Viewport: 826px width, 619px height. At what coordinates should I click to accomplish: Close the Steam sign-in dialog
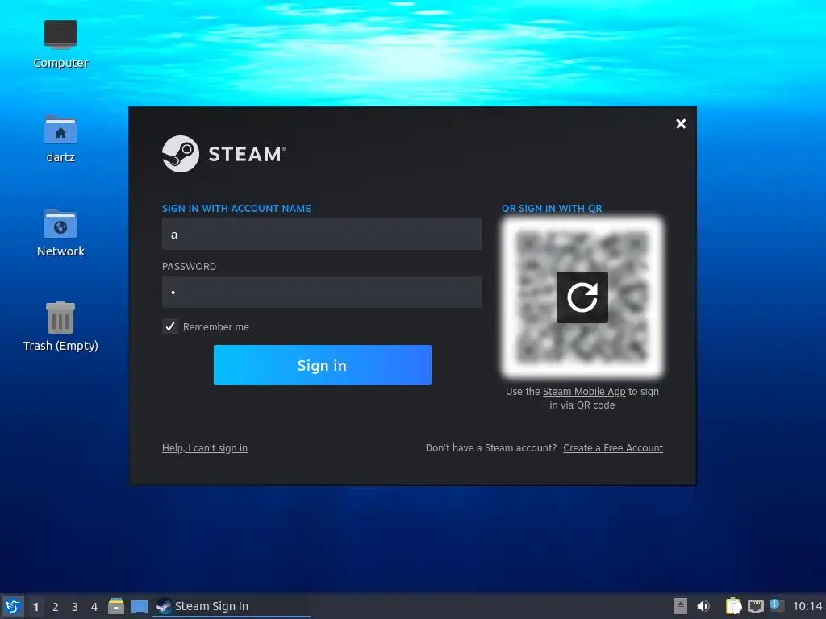click(681, 123)
